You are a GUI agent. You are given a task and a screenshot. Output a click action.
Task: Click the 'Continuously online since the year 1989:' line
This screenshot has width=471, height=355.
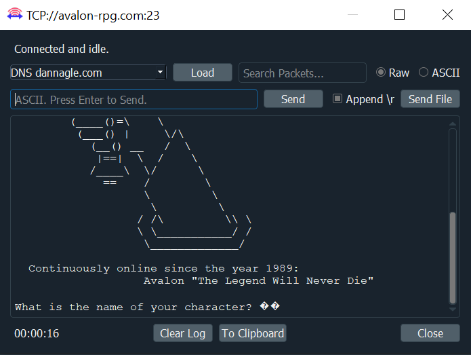coord(163,268)
